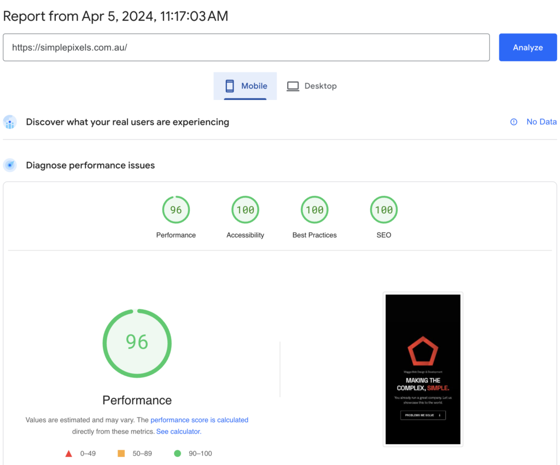
Task: Click the real users experience icon
Action: 10,122
